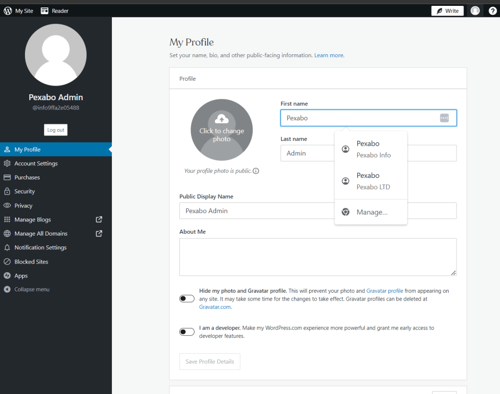Open the Reader from top bar
Screen dimensions: 500x394
55,11
